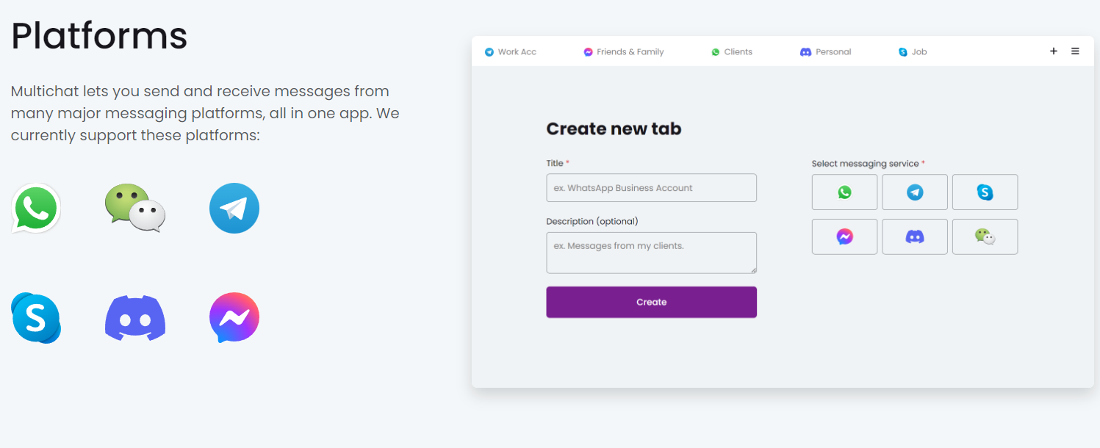Screen dimensions: 1100x448
Task: Select Telegram as messaging service
Action: 915,192
